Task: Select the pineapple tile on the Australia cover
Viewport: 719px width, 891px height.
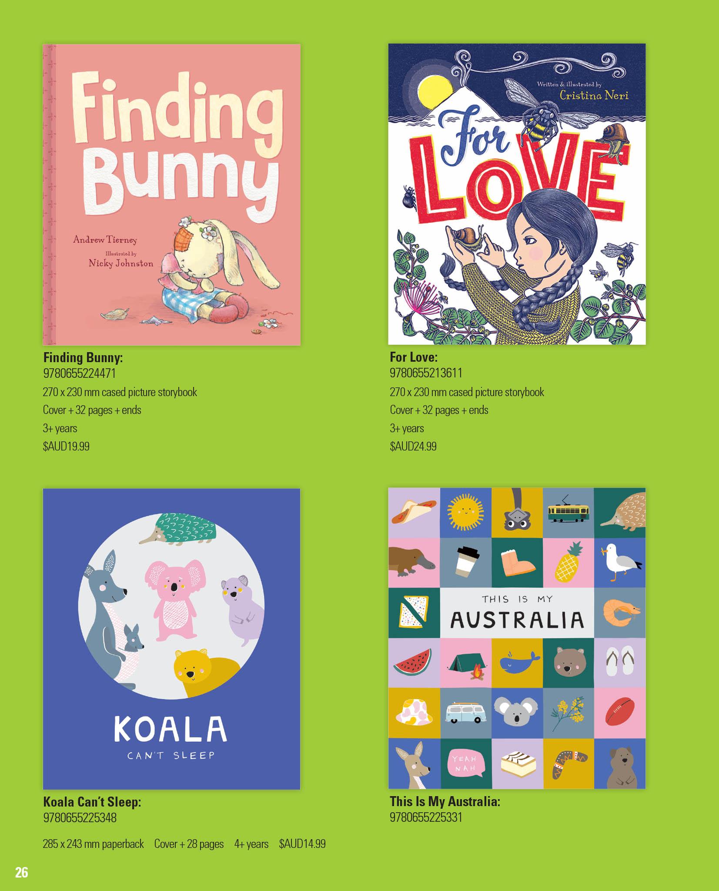Action: coord(568,563)
